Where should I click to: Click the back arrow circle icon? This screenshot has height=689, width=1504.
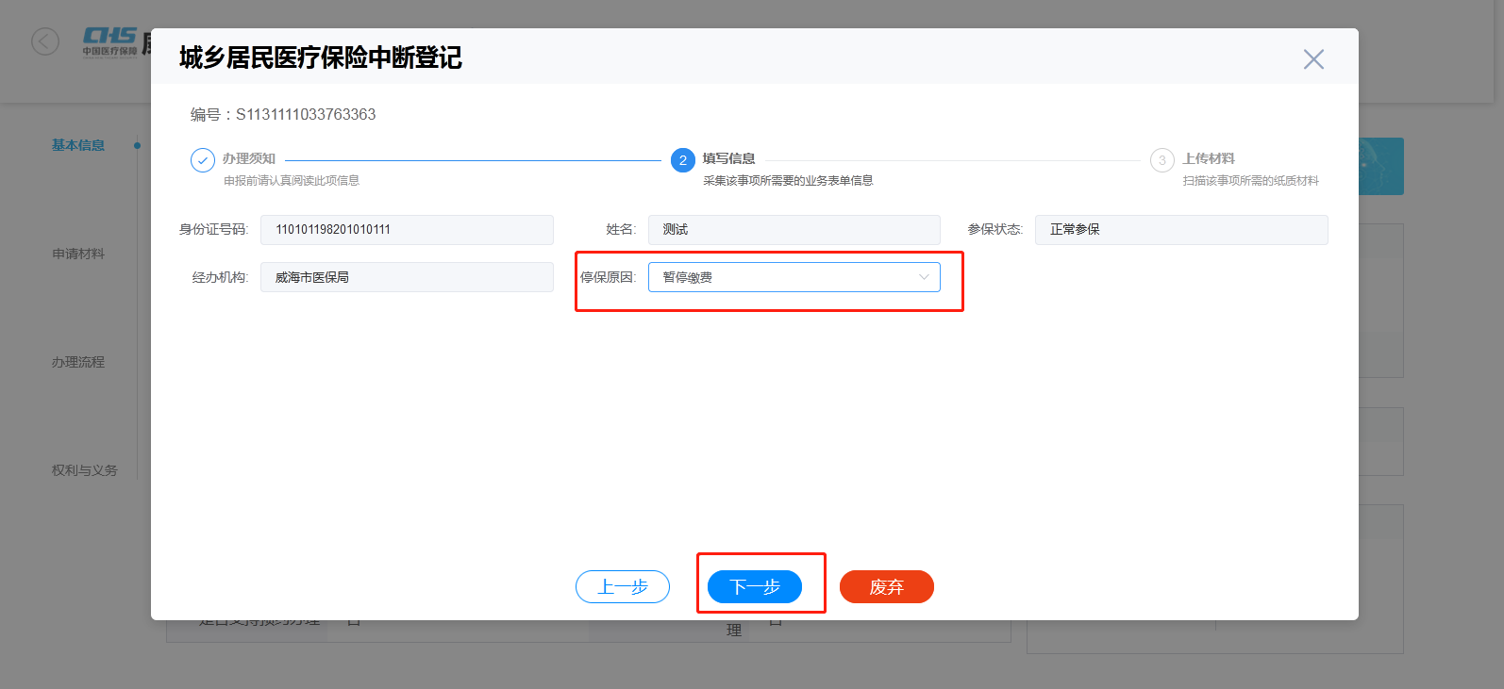coord(45,41)
